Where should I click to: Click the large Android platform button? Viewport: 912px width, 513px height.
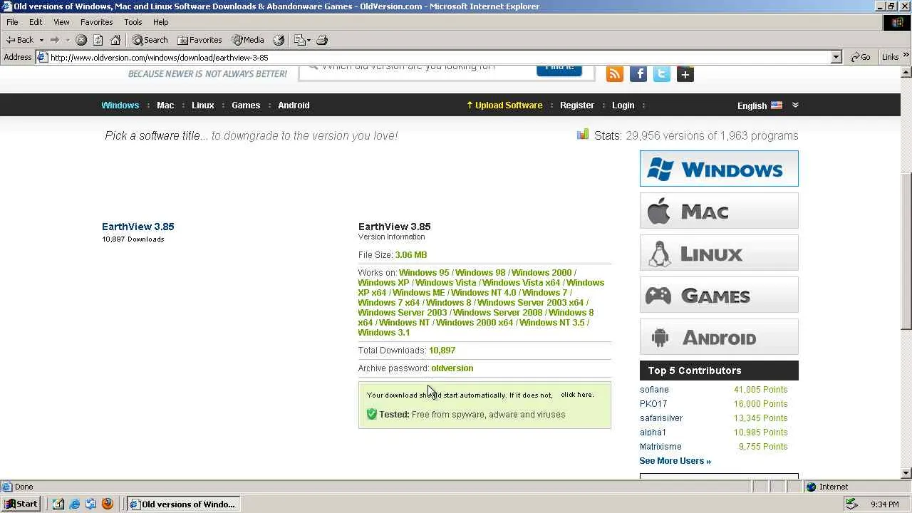(x=719, y=337)
